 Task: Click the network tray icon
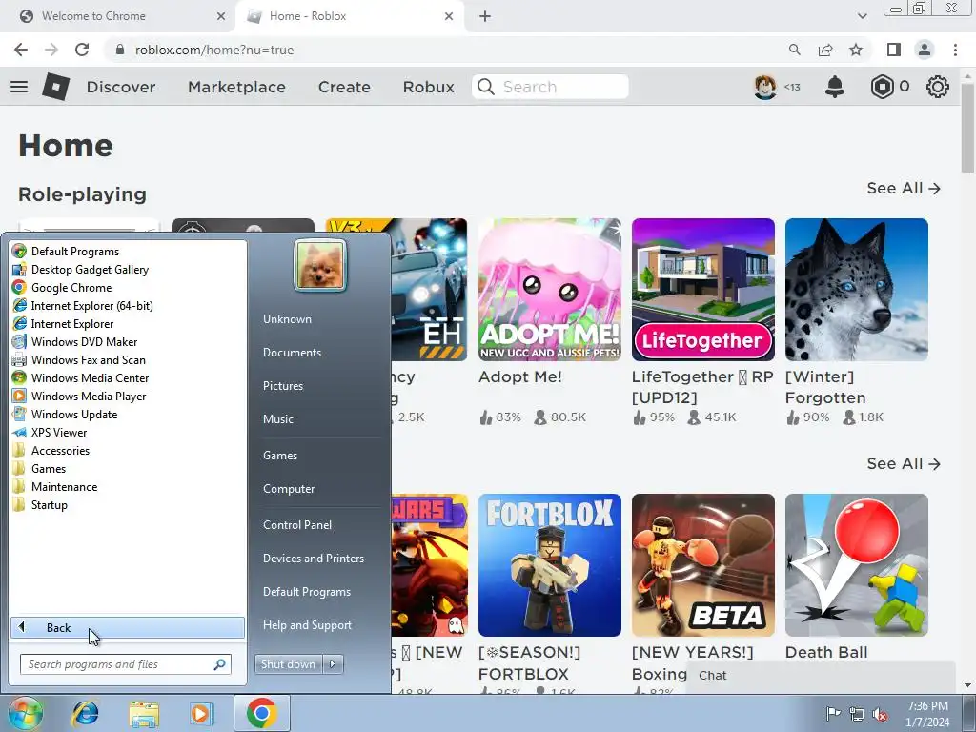click(x=857, y=714)
